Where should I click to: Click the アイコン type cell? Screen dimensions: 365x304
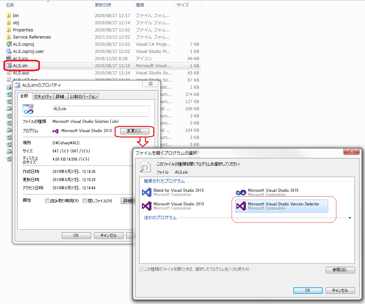[144, 58]
